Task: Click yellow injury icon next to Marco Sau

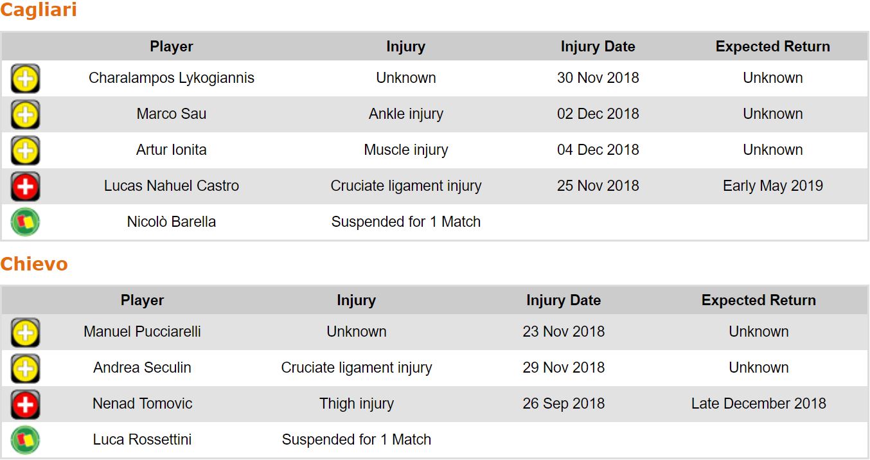Action: tap(25, 115)
